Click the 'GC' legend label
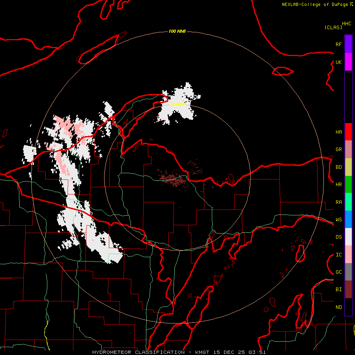 (x=338, y=272)
